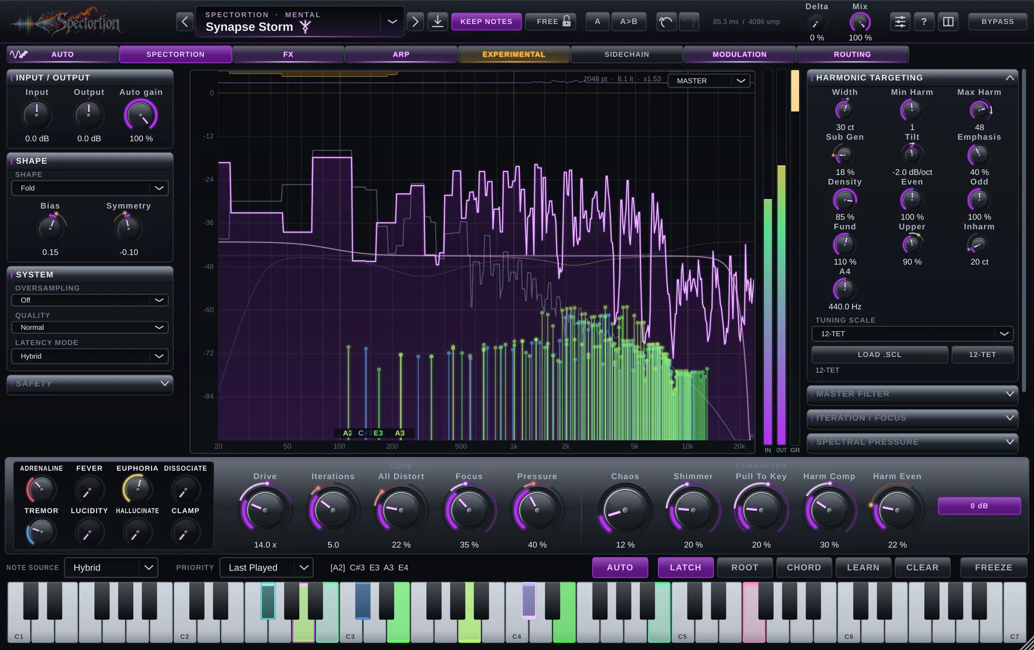The image size is (1034, 650).
Task: Go to the previous preset arrow
Action: point(184,22)
